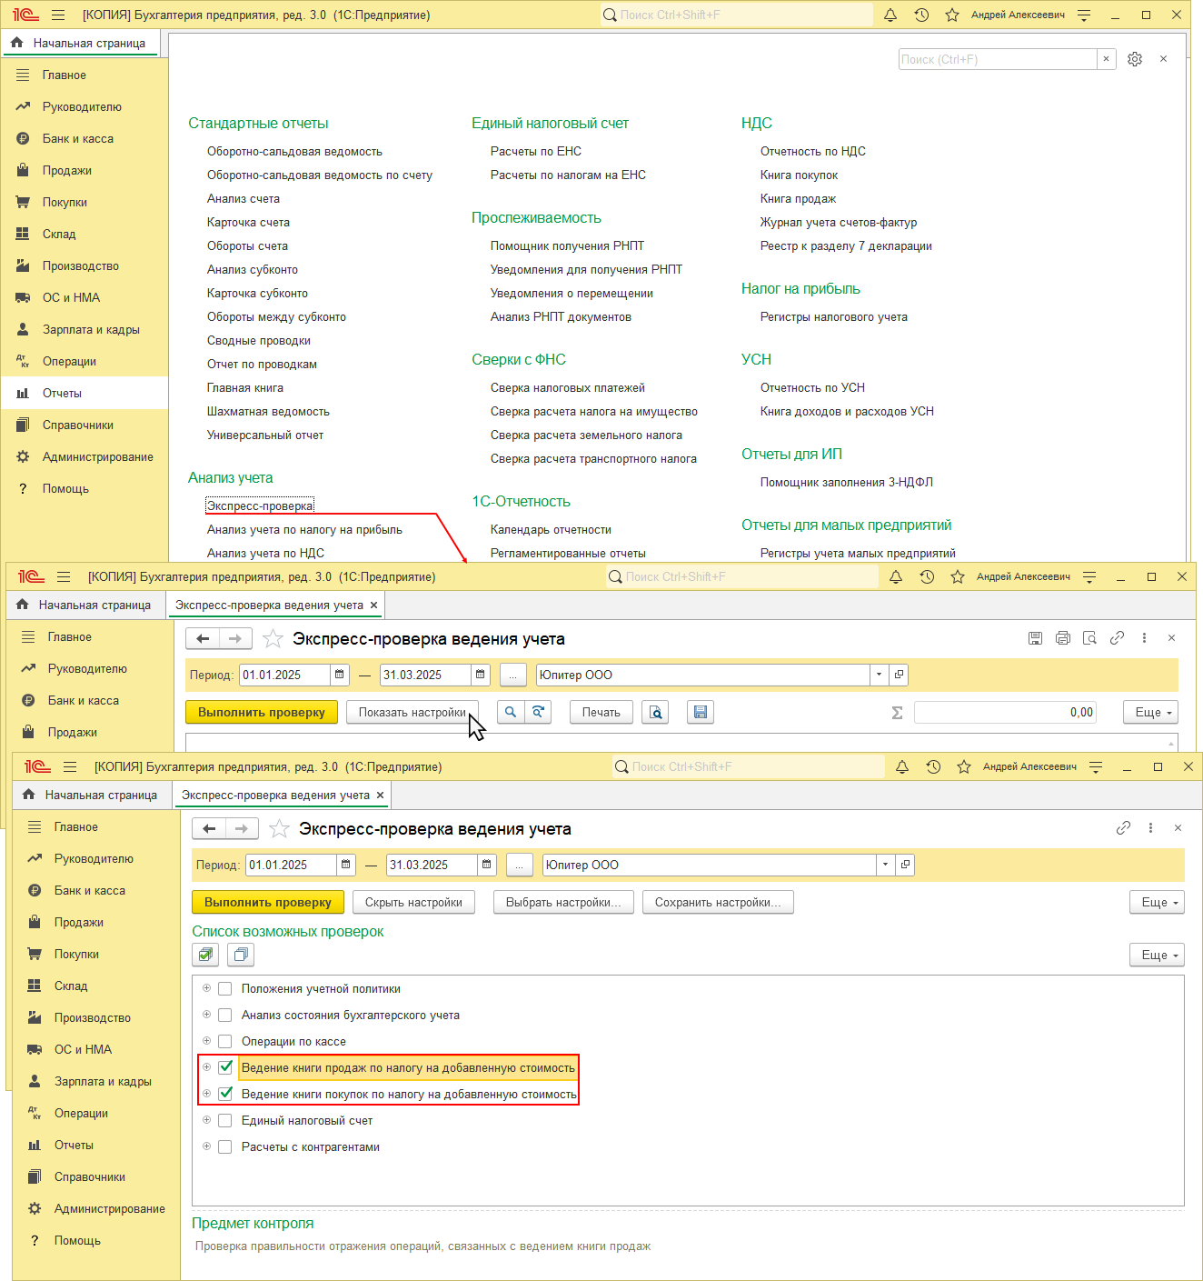Click the Показать настройки button

413,713
